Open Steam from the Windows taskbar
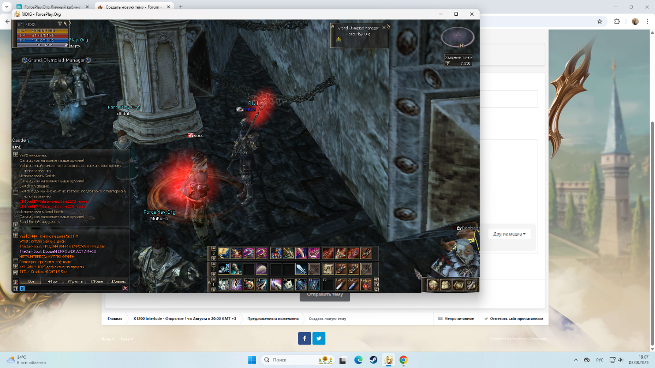The width and height of the screenshot is (655, 368). point(373,360)
